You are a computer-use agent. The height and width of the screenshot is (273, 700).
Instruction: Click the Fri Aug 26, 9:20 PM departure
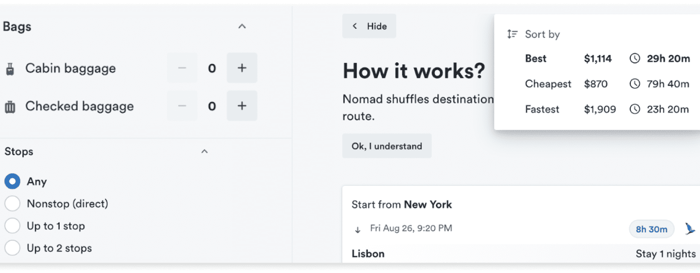tap(411, 229)
